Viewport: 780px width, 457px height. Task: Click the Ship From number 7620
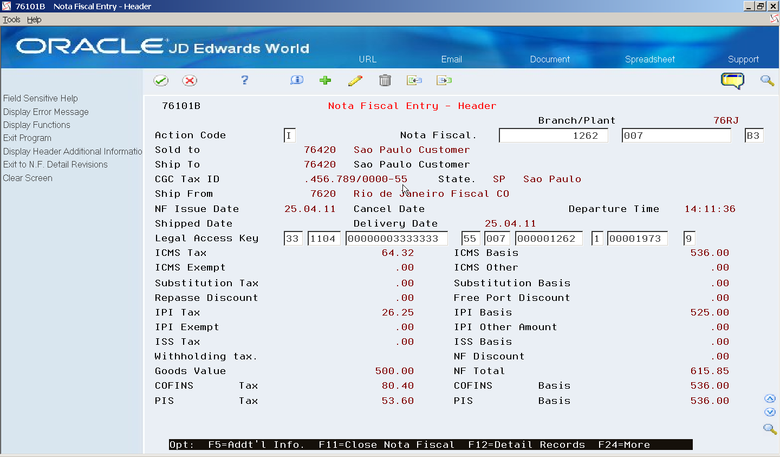(323, 194)
